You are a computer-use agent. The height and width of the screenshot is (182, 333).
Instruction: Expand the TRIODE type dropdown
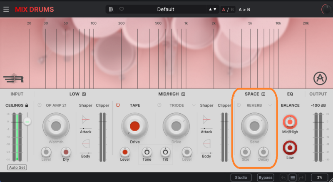[x=194, y=105]
